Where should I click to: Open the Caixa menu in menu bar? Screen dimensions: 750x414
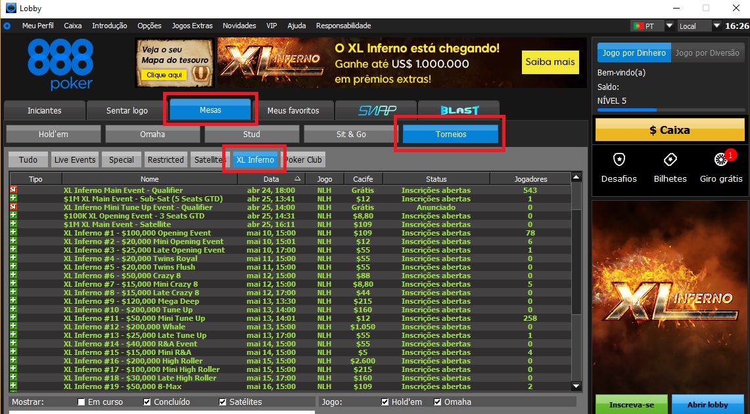coord(73,26)
